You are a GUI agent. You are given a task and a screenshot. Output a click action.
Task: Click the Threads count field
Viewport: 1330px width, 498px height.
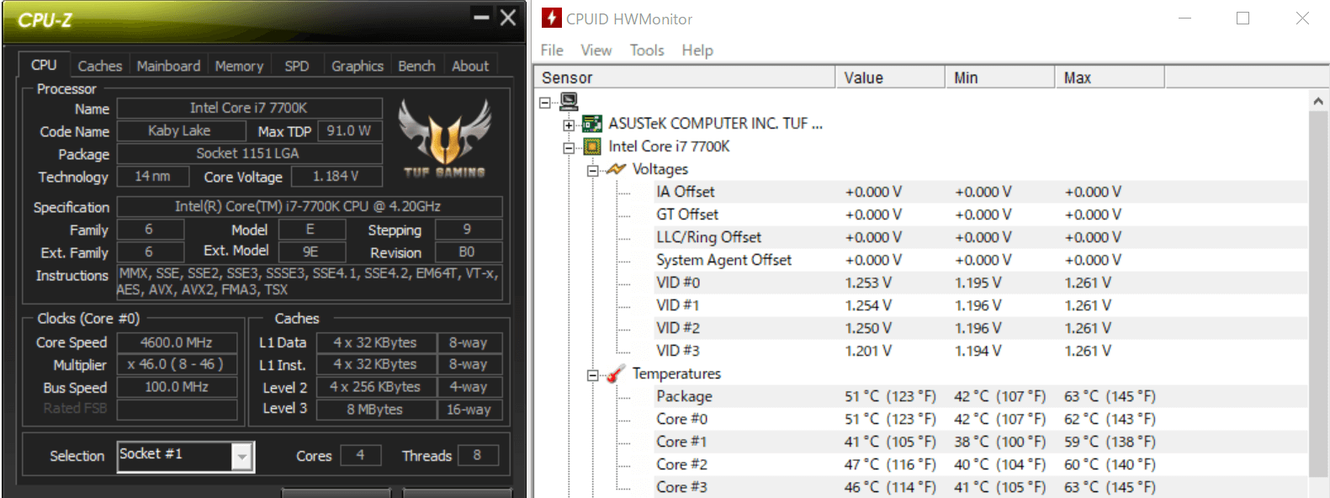[477, 455]
